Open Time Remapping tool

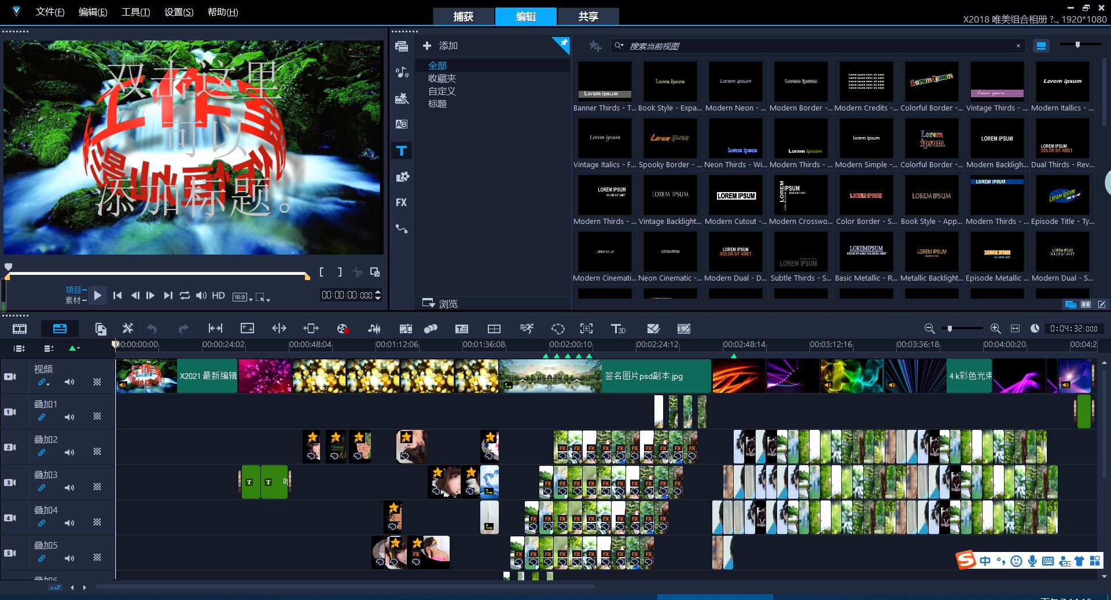click(x=527, y=329)
